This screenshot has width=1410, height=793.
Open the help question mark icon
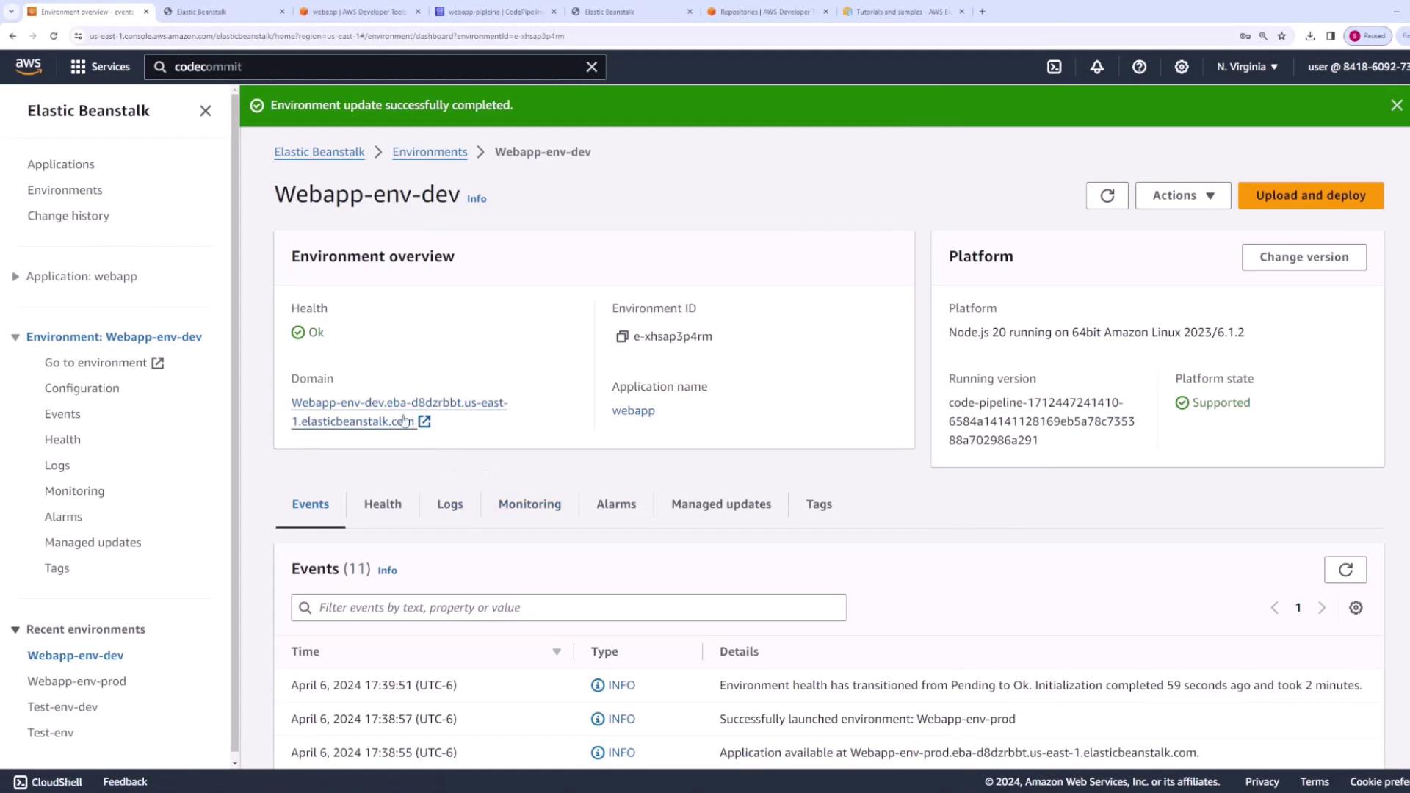(1139, 67)
